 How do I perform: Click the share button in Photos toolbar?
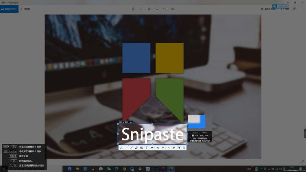click(285, 9)
